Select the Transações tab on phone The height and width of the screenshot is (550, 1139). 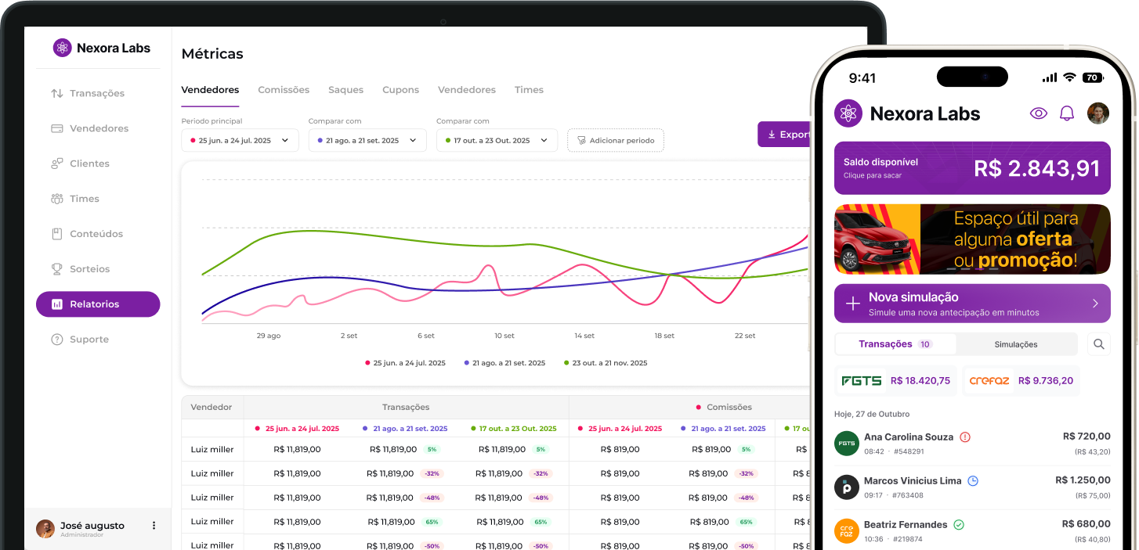[895, 344]
